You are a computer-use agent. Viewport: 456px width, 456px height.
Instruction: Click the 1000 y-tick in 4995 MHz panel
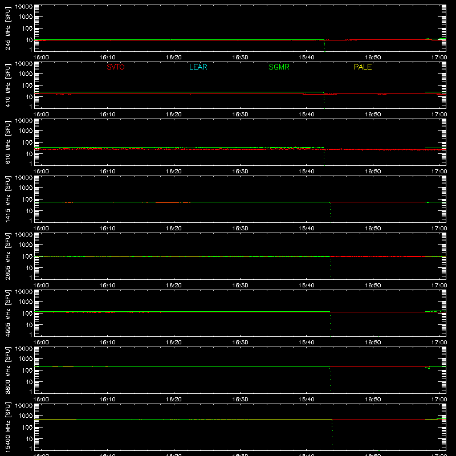pyautogui.click(x=26, y=302)
